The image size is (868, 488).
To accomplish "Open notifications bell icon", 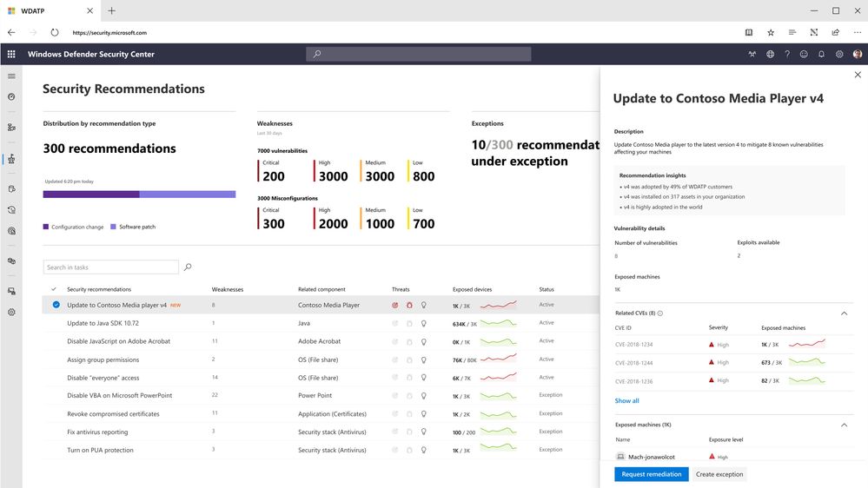I will tap(821, 54).
